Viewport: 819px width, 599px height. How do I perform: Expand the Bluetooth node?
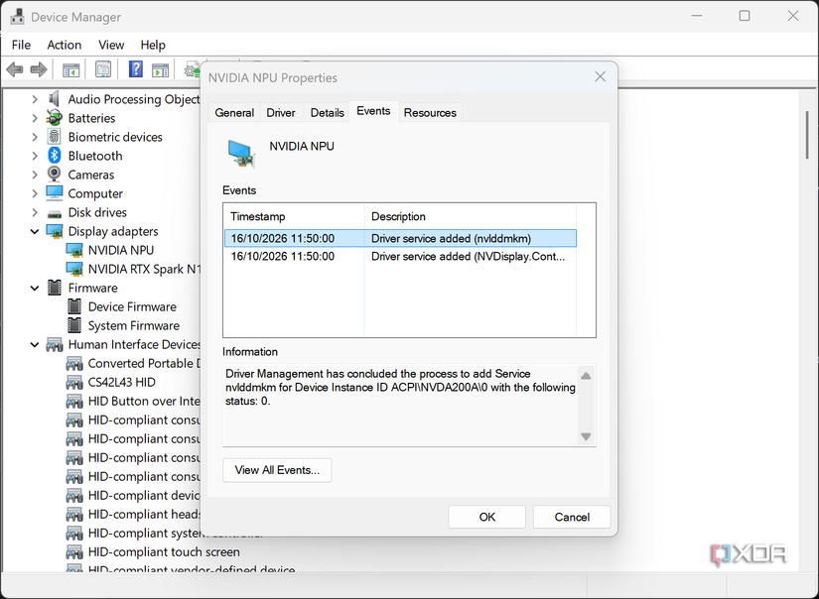click(35, 156)
